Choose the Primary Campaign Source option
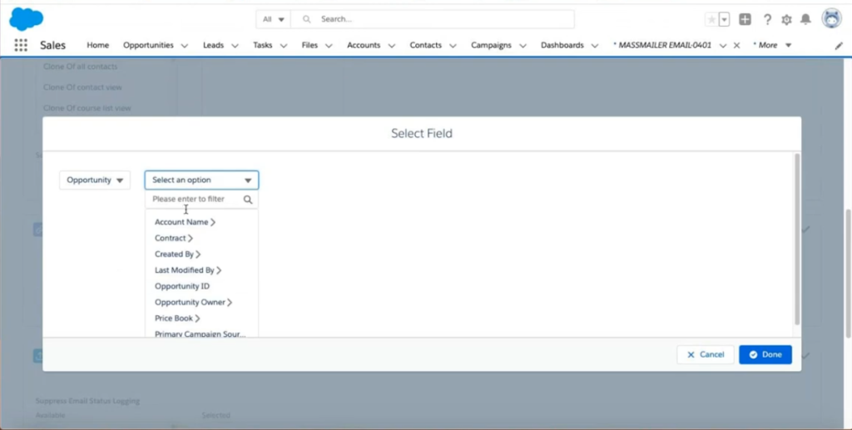852x430 pixels. coord(200,334)
